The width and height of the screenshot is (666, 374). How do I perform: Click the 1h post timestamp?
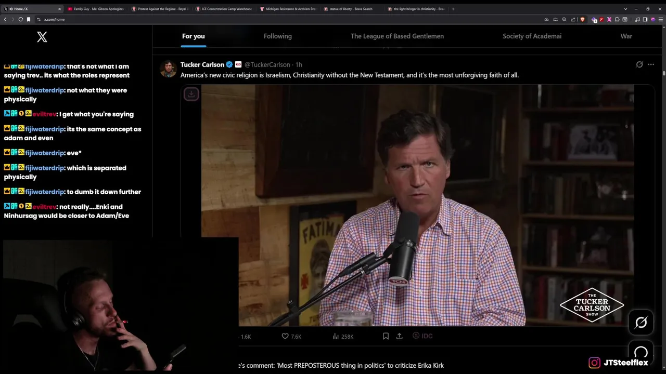coord(299,64)
